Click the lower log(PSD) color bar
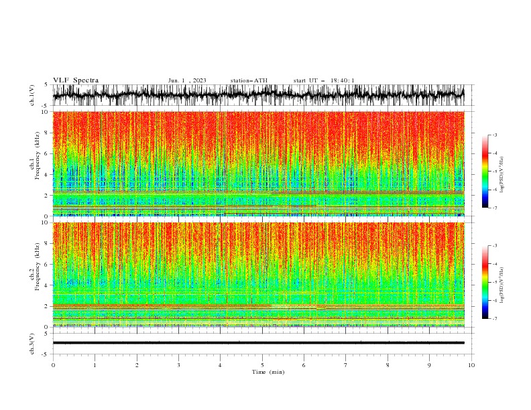 (485, 282)
